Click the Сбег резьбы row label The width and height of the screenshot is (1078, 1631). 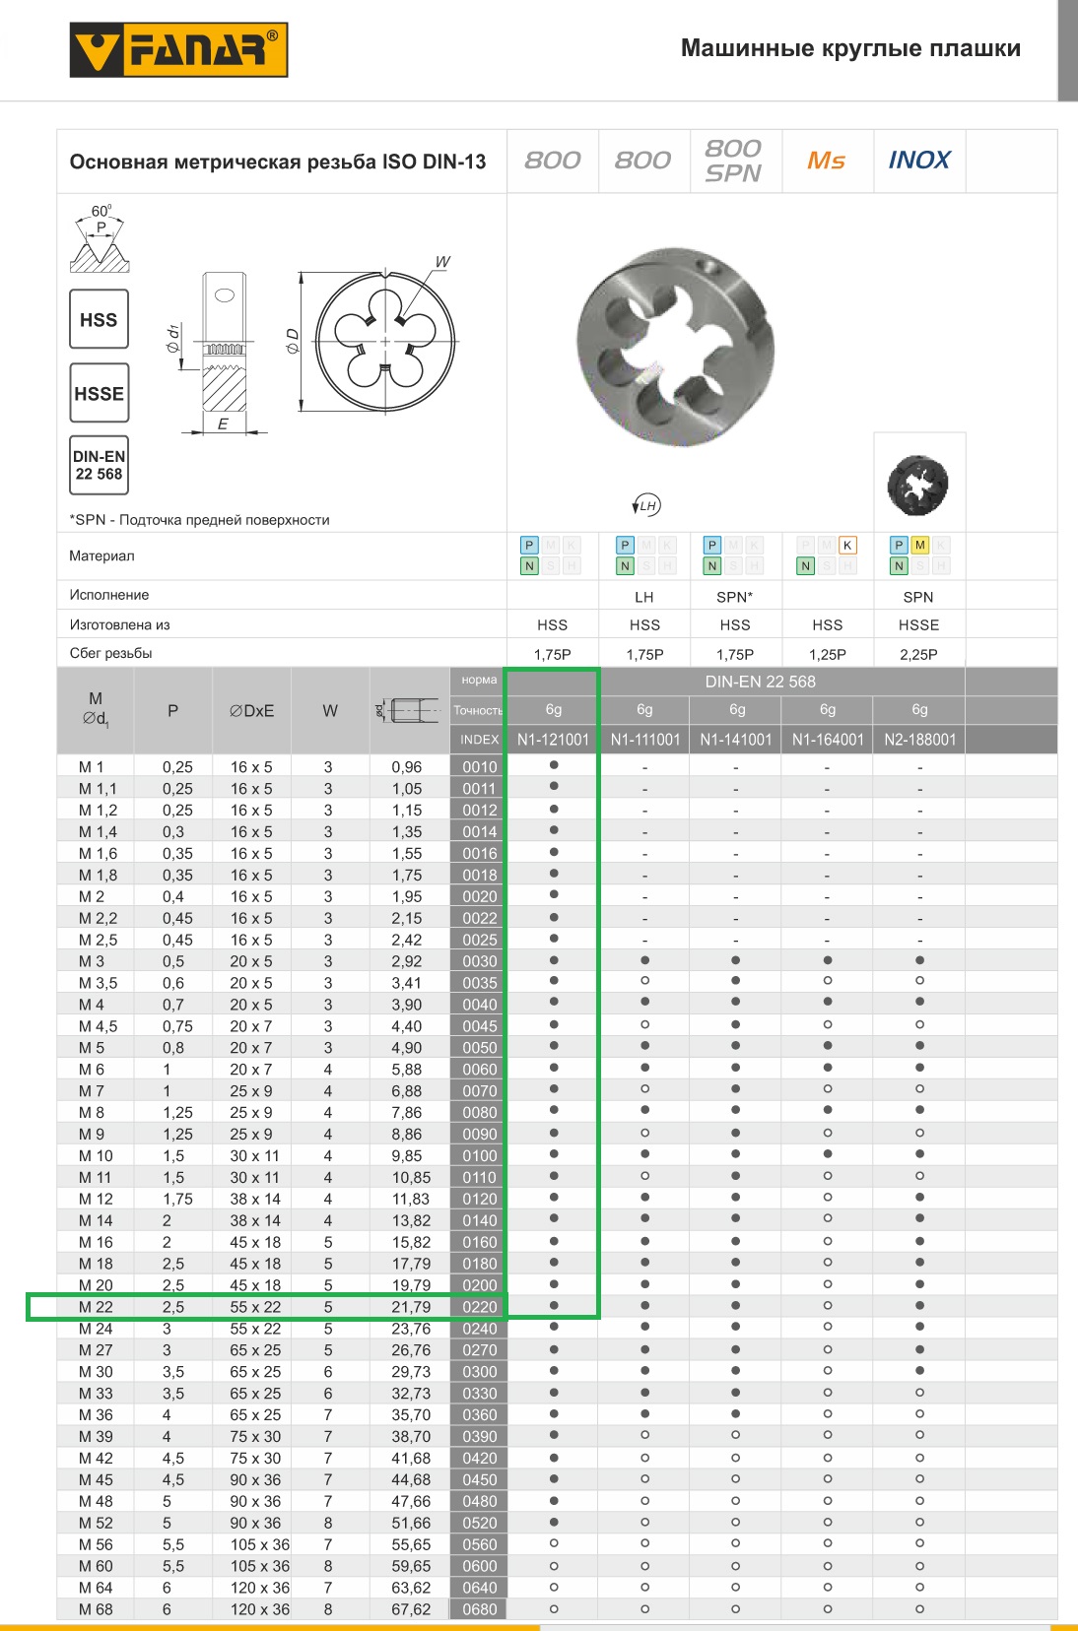tap(110, 653)
